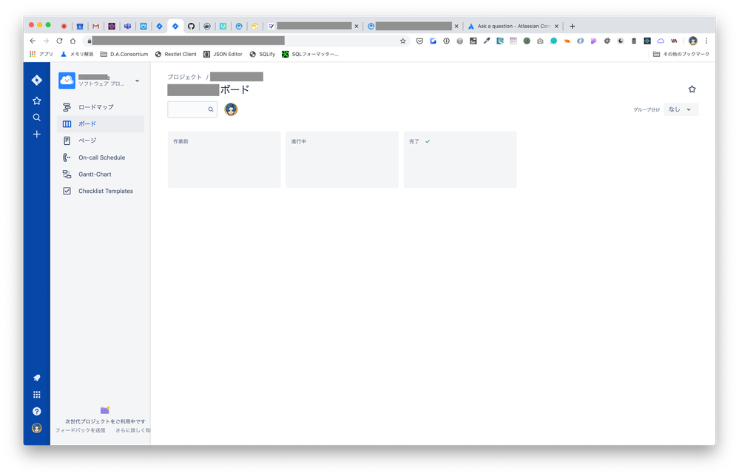Click the Jira logo in the blue sidebar
Image resolution: width=739 pixels, height=476 pixels.
pyautogui.click(x=37, y=81)
